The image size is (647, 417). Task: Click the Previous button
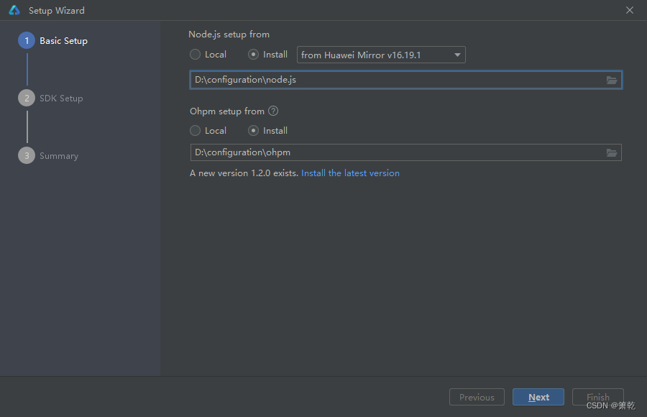[x=477, y=397]
